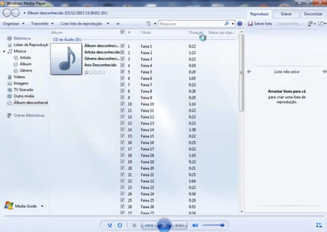Click the Windows logo Media Guide icon
327x232 pixels.
(9, 206)
